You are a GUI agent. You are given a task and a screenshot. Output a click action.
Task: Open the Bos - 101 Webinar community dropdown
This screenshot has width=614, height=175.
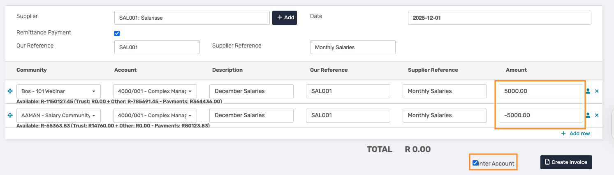click(58, 91)
